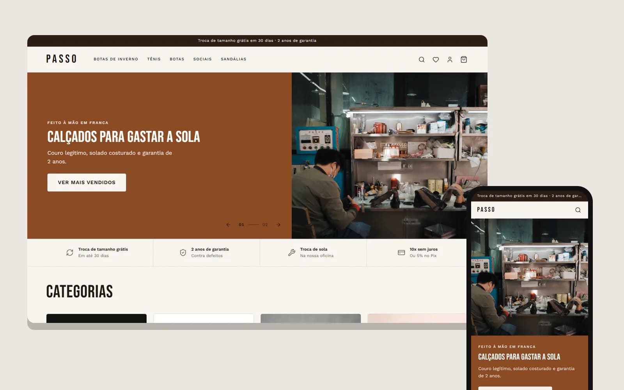624x390 pixels.
Task: Click the PASSO logo on desktop
Action: click(61, 59)
